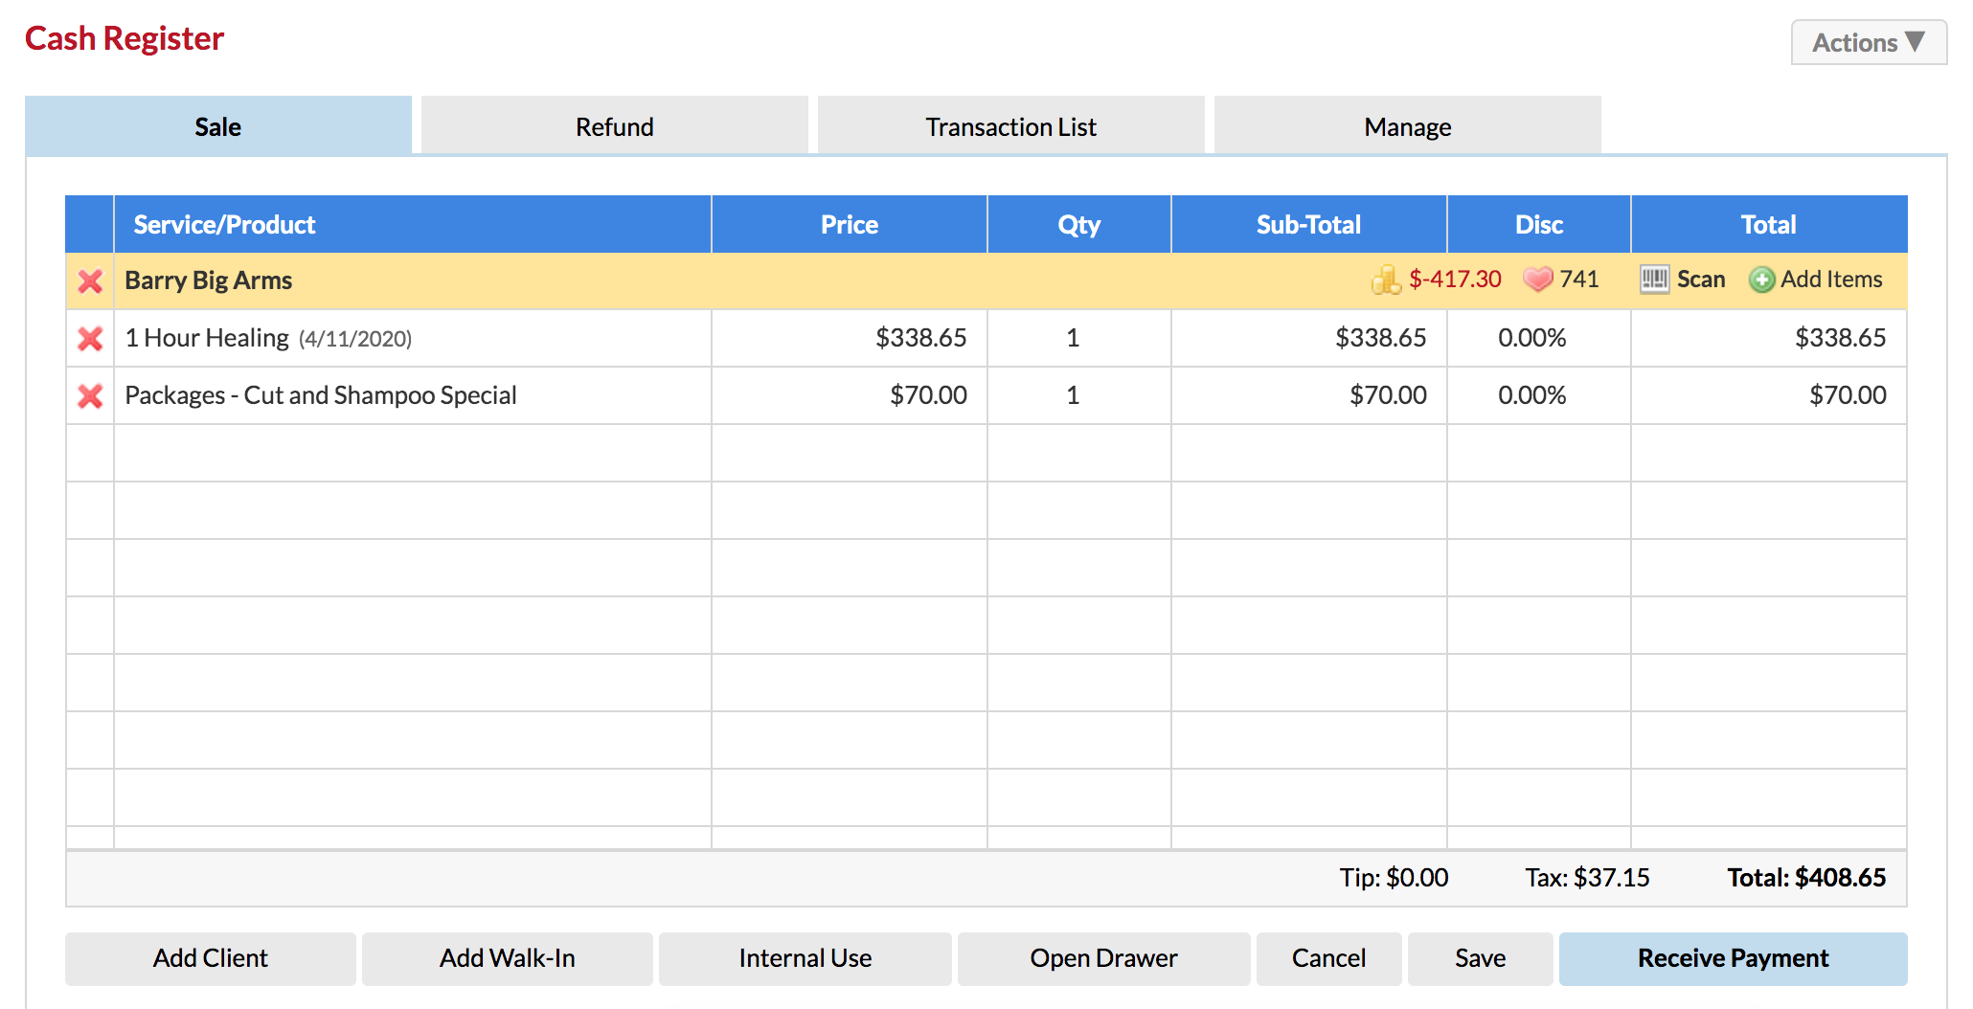Switch to the Refund tab

click(x=614, y=126)
